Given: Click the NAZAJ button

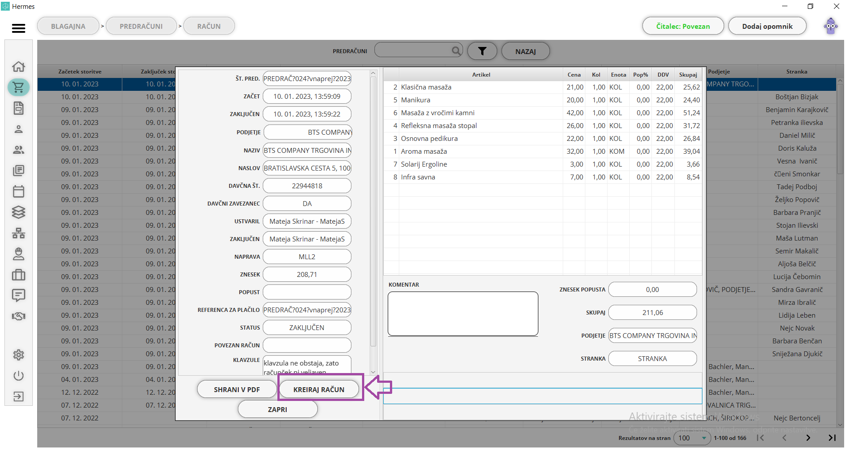Looking at the screenshot, I should pyautogui.click(x=526, y=51).
